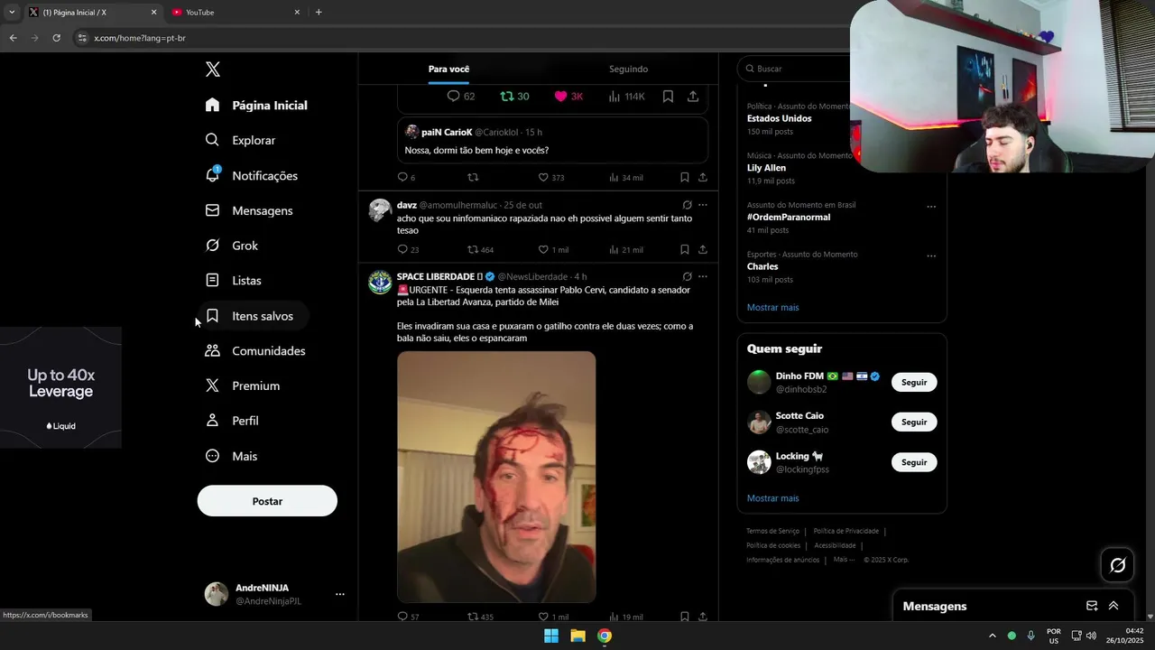
Task: Open Grok action on SPACE LIBERDADE post
Action: (x=687, y=276)
